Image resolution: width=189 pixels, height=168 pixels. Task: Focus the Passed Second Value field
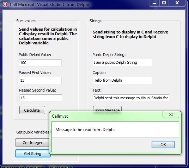point(41,98)
